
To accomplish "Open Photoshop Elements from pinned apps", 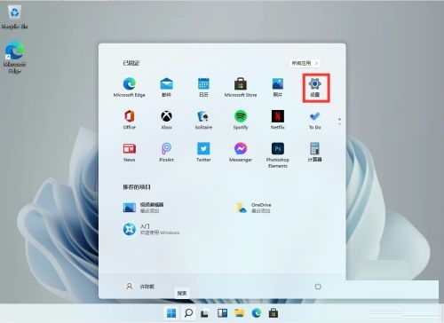I will click(278, 155).
